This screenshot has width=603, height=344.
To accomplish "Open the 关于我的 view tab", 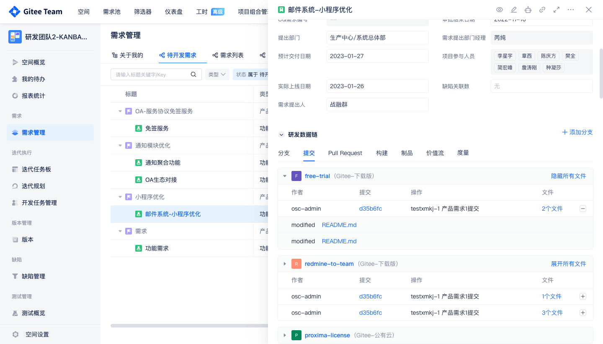I will coord(127,55).
